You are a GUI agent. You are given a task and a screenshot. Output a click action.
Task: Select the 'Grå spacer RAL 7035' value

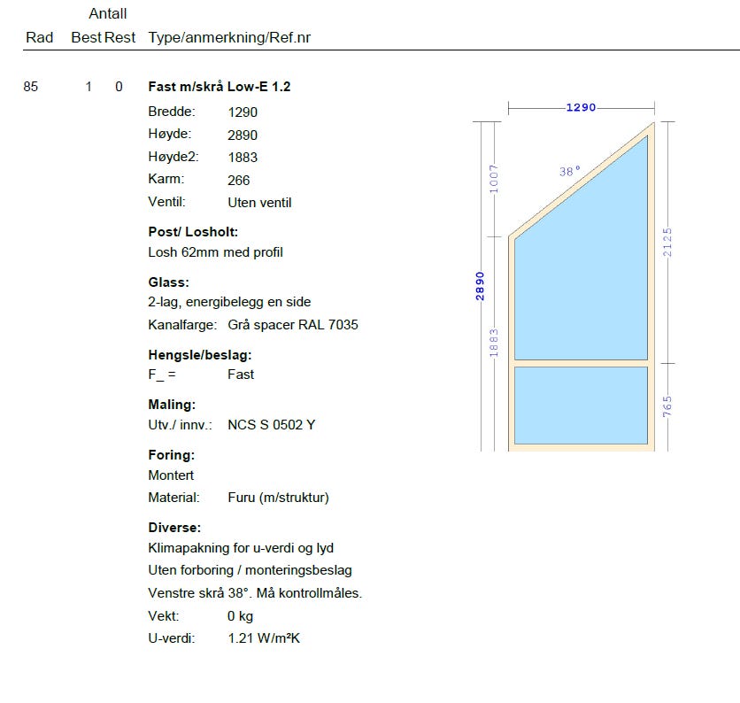(x=293, y=325)
